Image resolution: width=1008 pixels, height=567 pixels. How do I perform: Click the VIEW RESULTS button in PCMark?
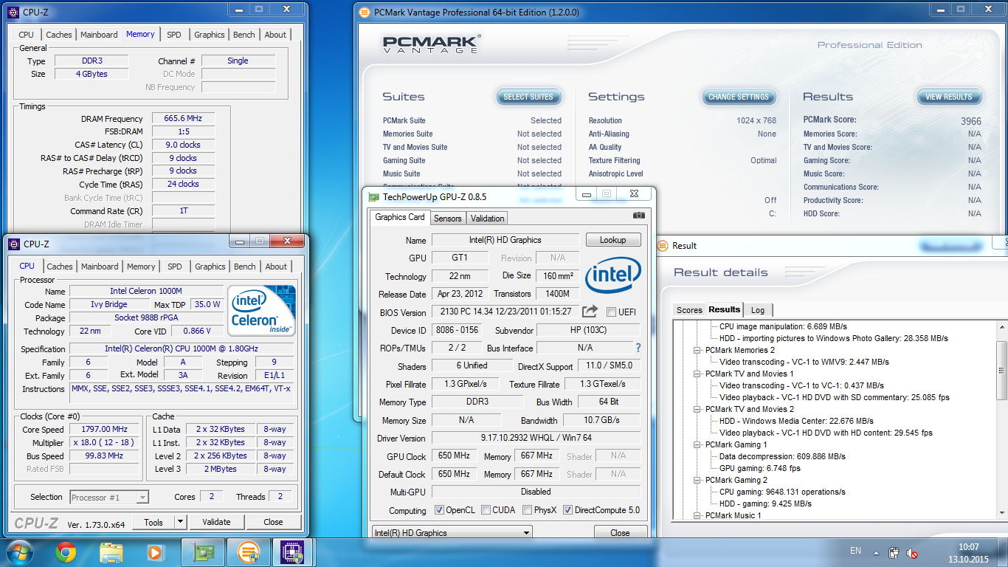(x=949, y=97)
